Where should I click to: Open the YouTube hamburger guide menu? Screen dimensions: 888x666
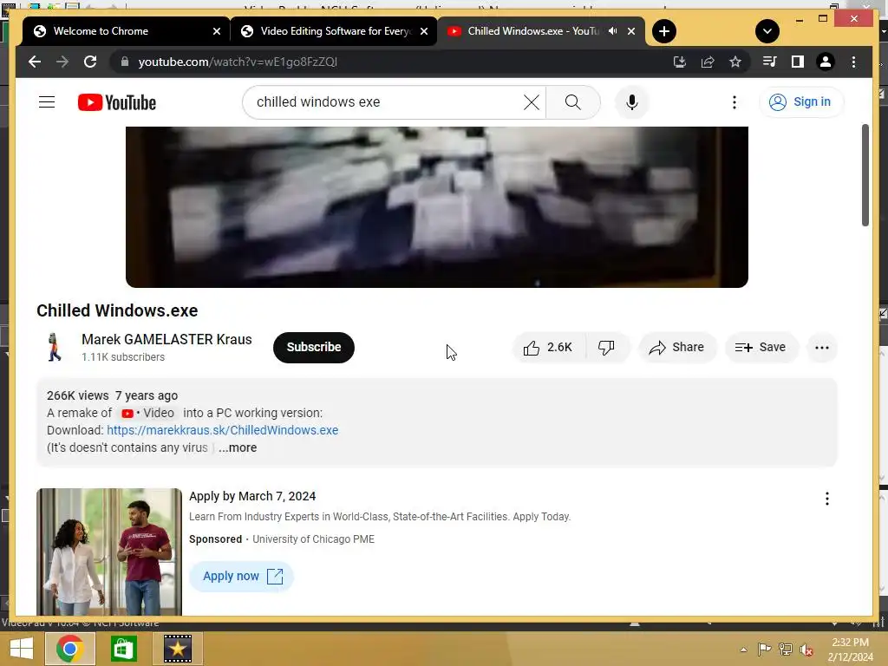[x=47, y=102]
